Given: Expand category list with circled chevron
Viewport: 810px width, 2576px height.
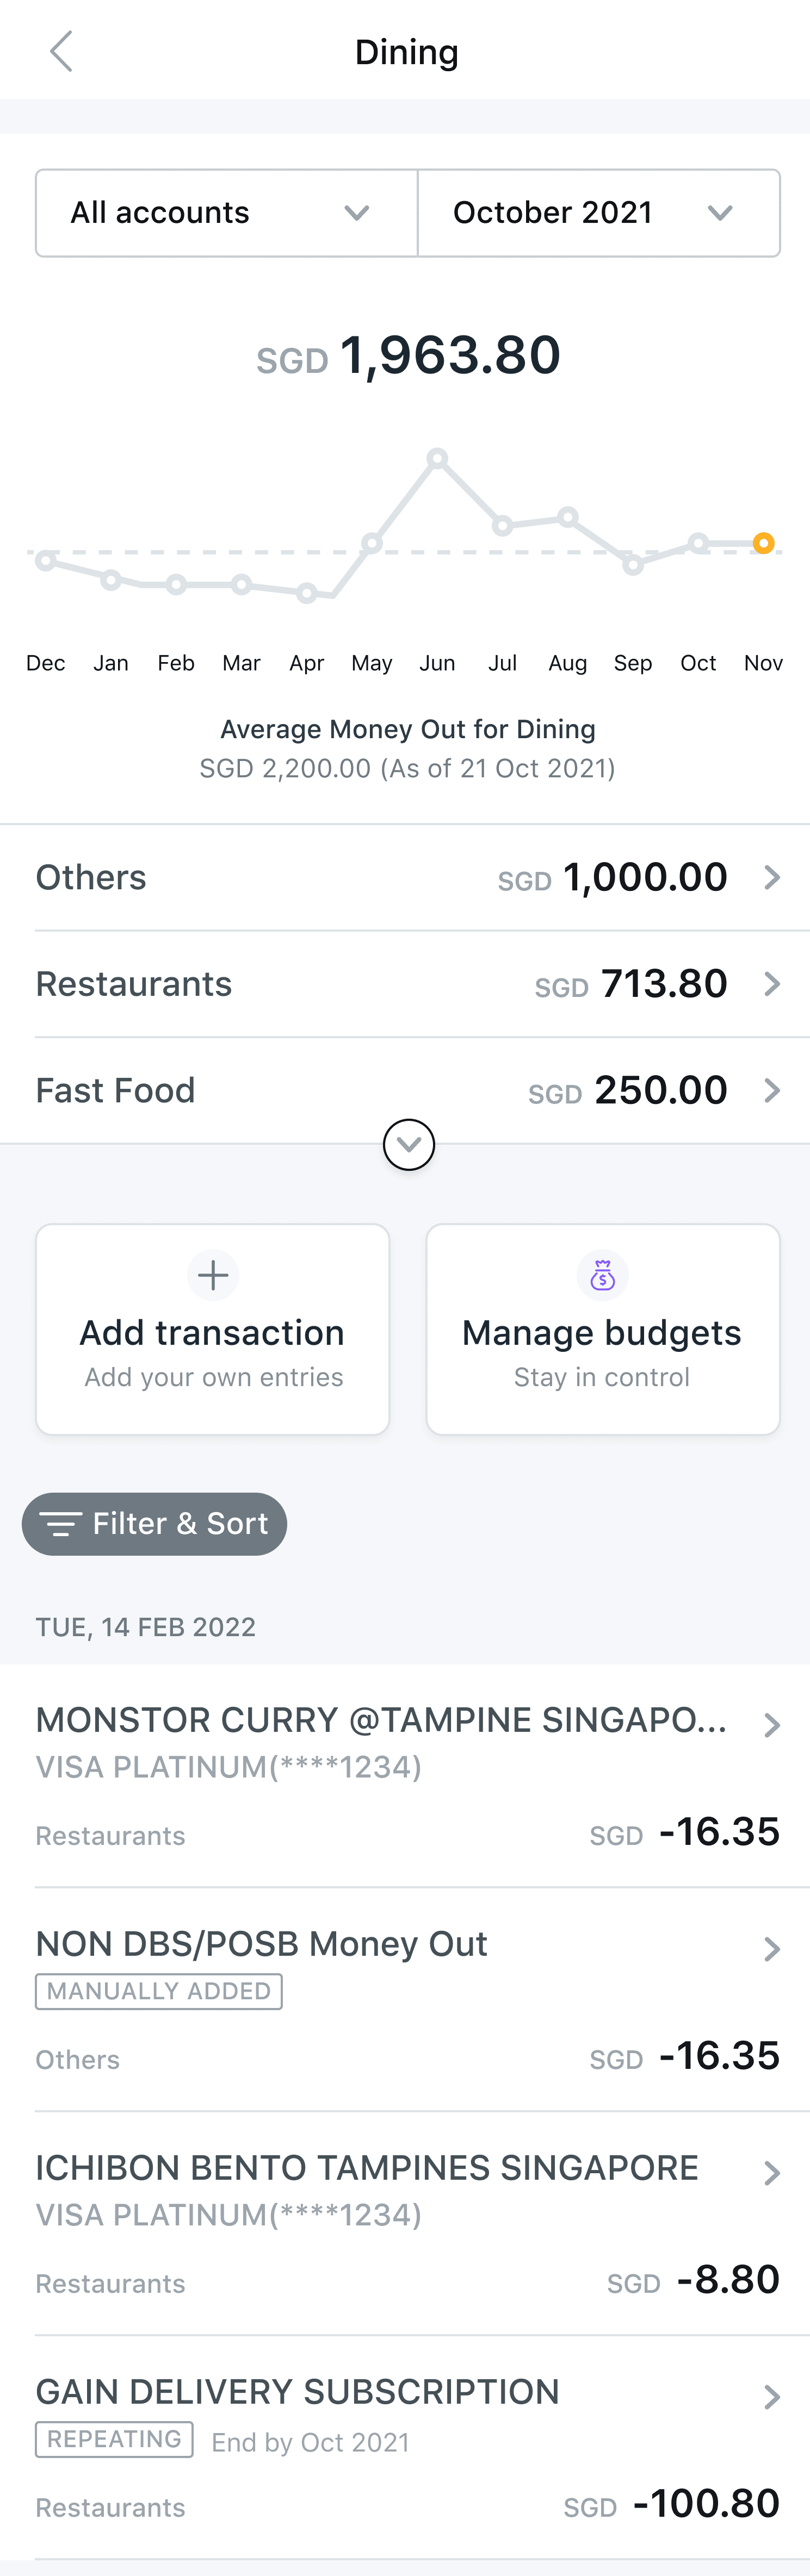Looking at the screenshot, I should [409, 1145].
